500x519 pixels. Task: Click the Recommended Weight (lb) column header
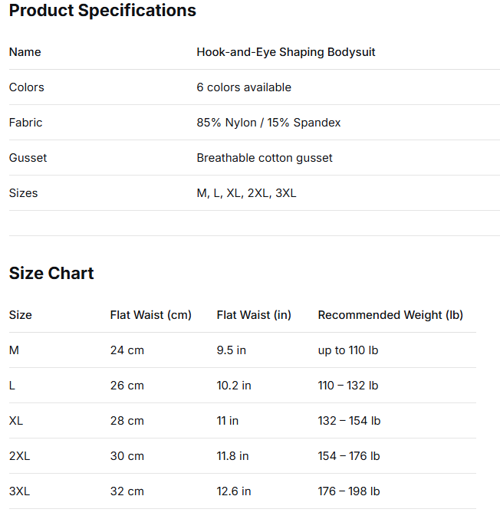point(390,315)
